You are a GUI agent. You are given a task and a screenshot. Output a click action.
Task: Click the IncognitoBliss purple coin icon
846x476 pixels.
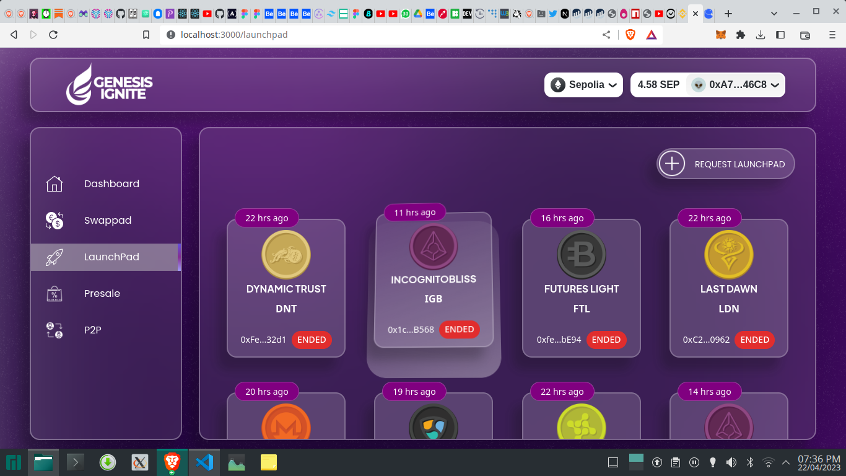(x=434, y=247)
